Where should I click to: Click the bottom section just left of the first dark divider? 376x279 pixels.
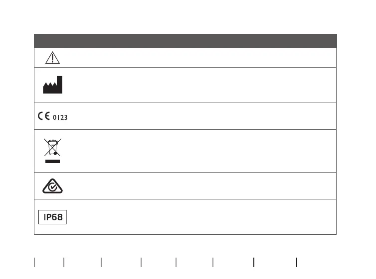(233, 263)
